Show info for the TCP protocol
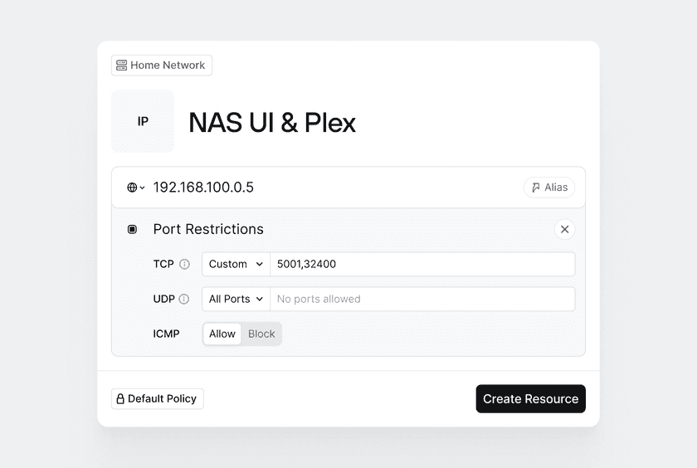The width and height of the screenshot is (697, 468). 184,264
